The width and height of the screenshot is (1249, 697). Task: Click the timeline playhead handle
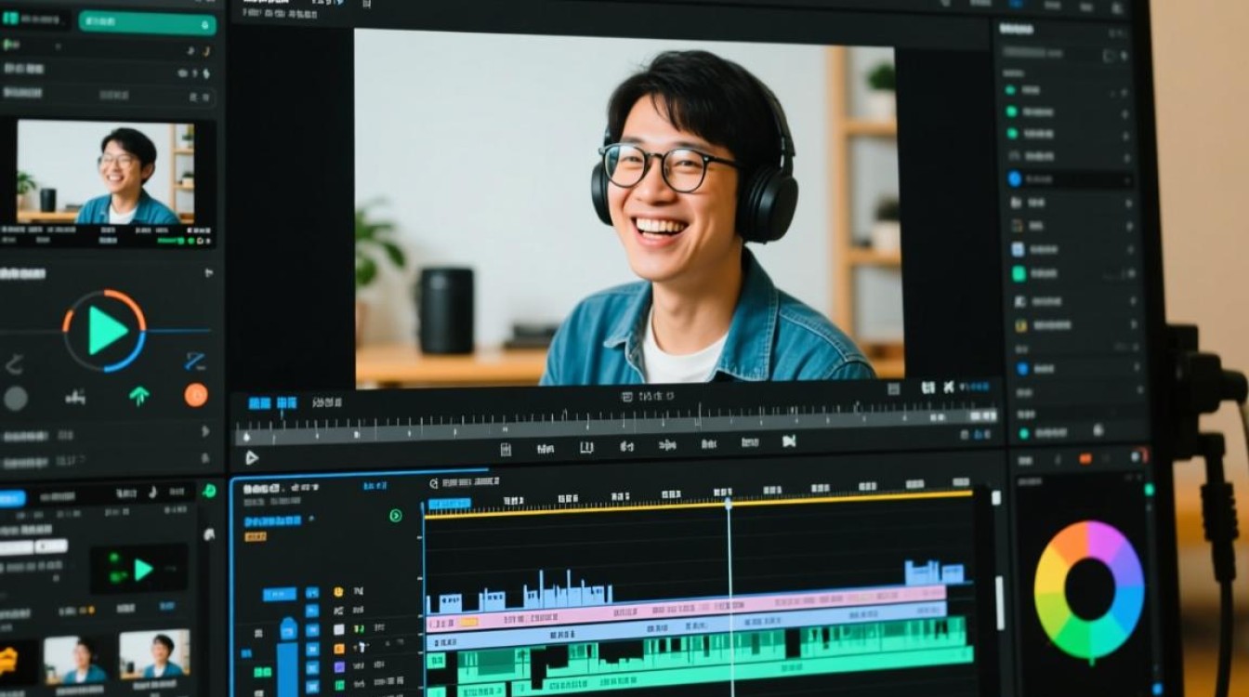pos(729,503)
